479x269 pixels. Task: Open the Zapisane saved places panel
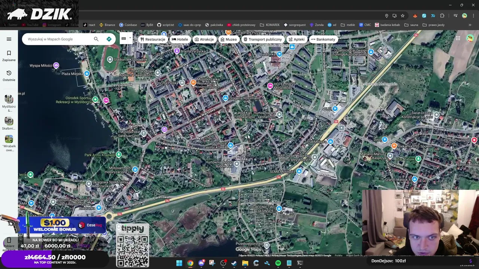tap(9, 56)
